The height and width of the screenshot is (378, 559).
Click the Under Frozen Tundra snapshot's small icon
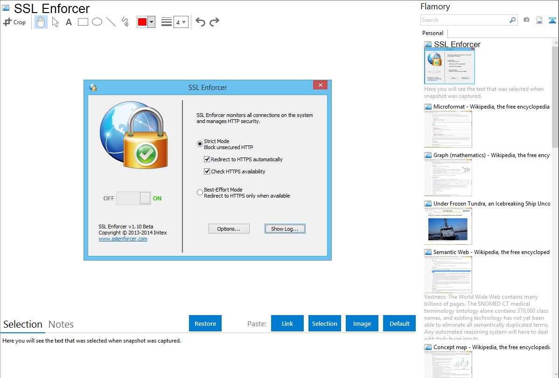point(428,204)
